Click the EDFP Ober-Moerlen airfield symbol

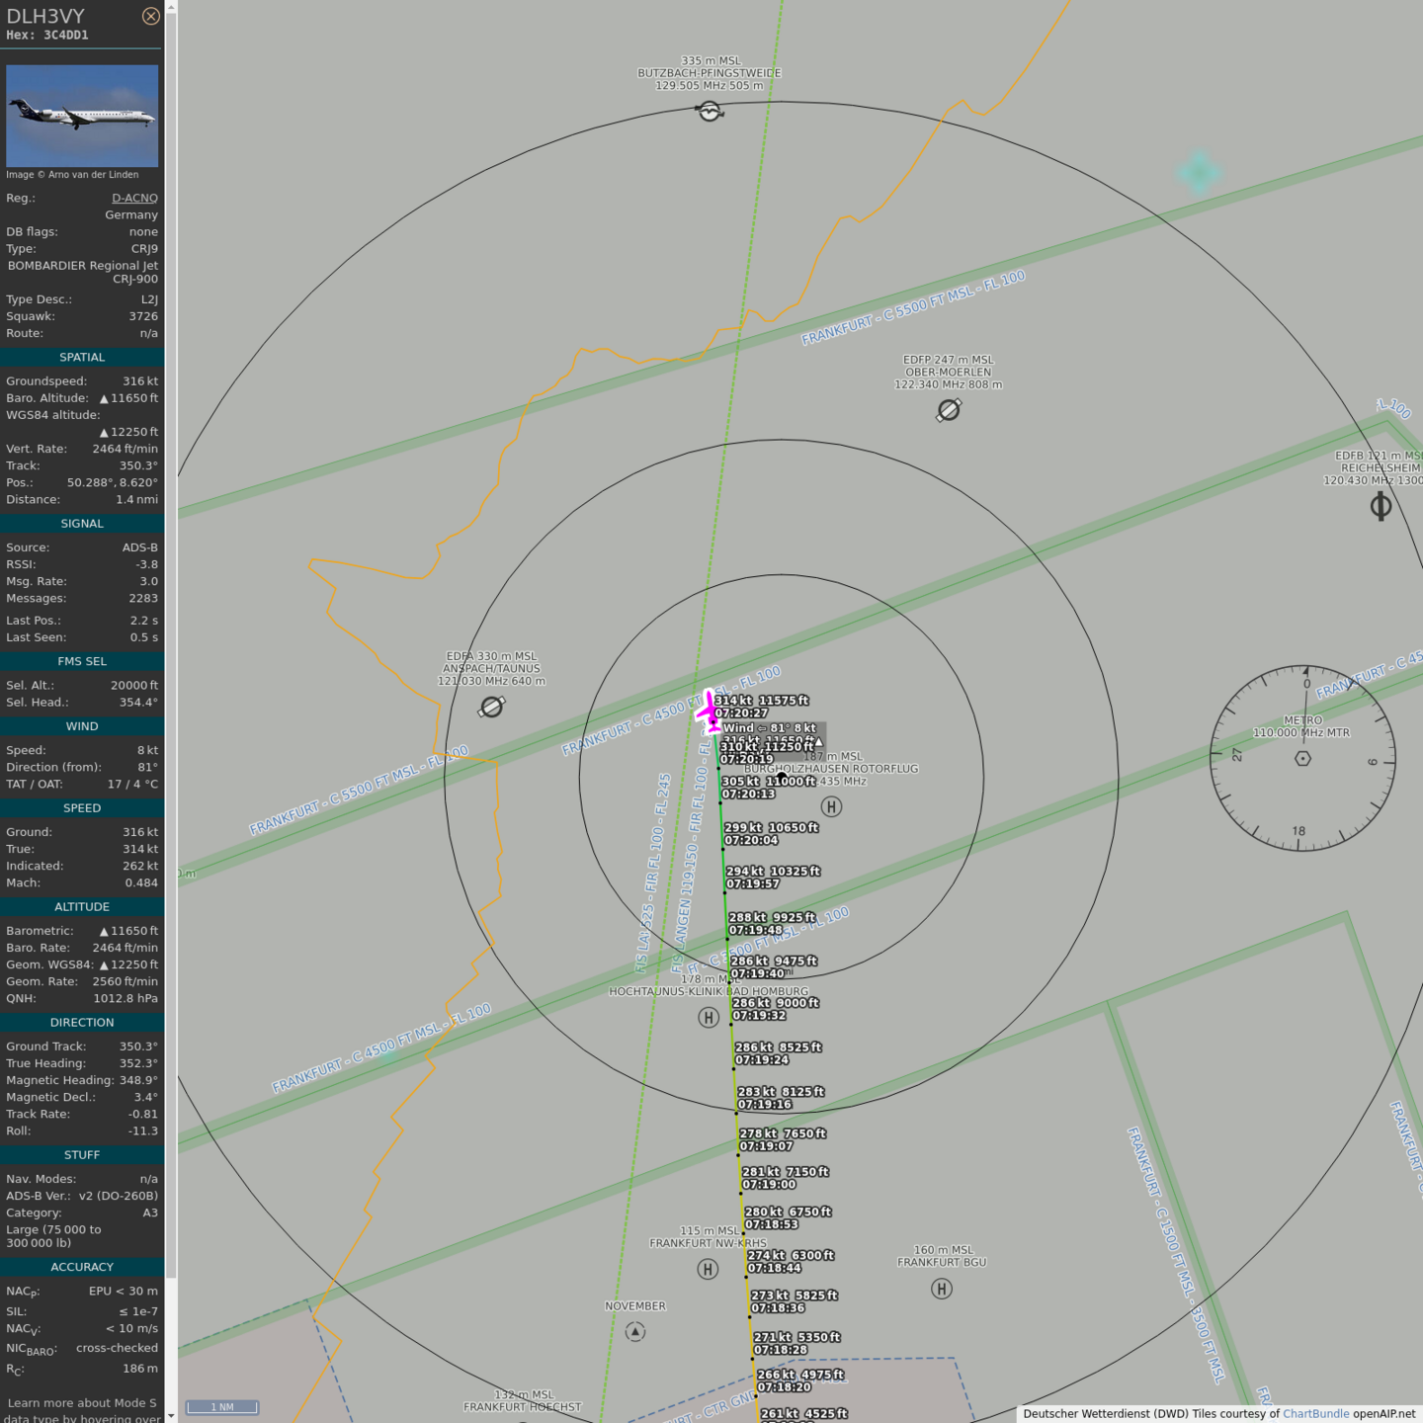949,409
